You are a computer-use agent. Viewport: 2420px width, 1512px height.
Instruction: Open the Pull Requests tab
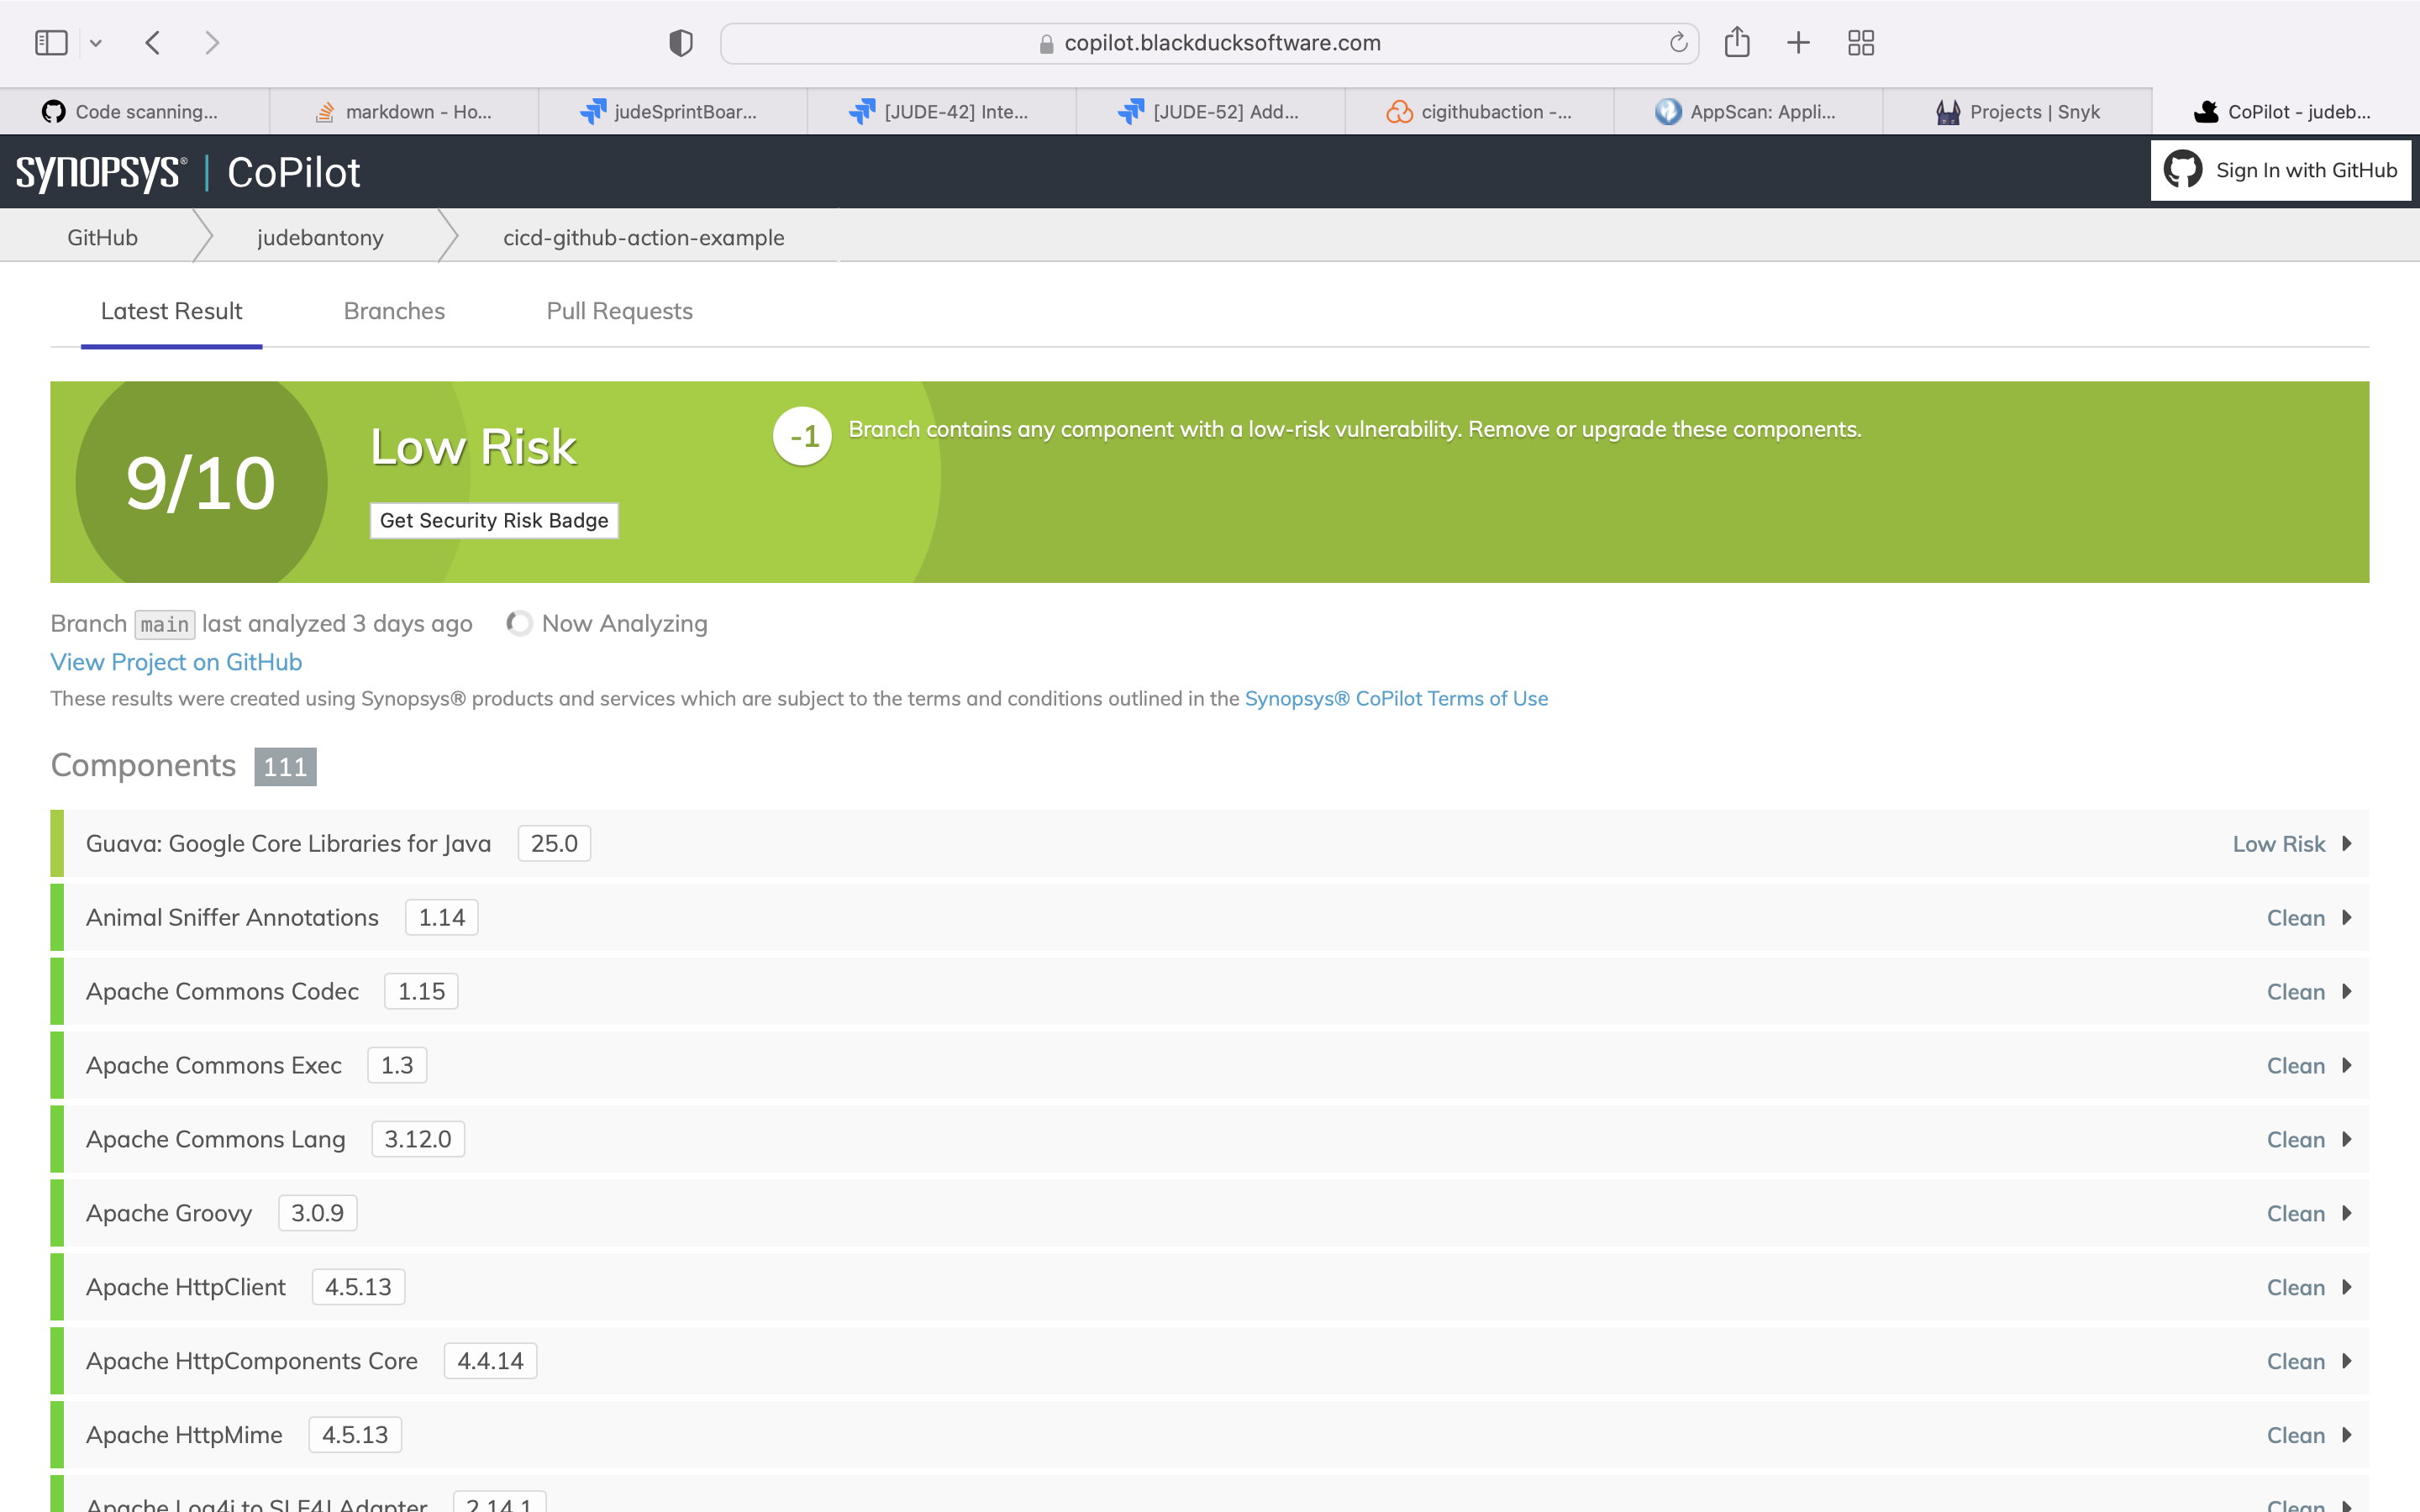[x=619, y=311]
